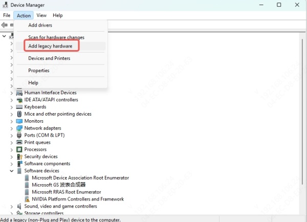Expand Human Interface Devices

pyautogui.click(x=12, y=93)
